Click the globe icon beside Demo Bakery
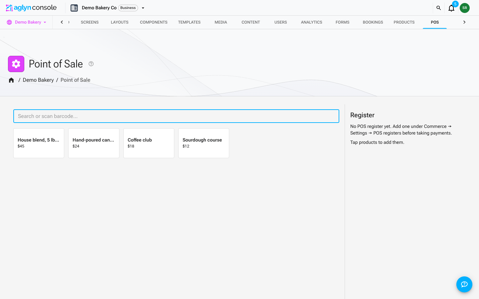The width and height of the screenshot is (479, 299). [x=9, y=22]
